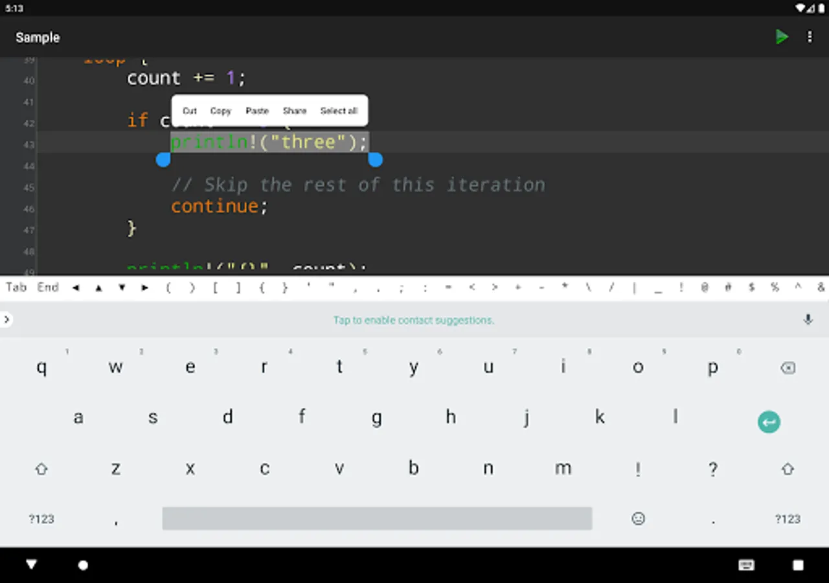Insert a dollar sign from symbol bar
The image size is (829, 583).
[751, 288]
